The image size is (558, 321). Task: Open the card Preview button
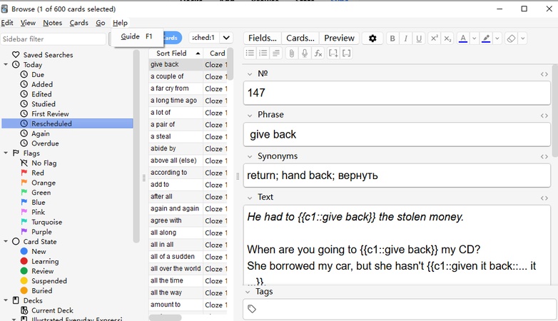(x=339, y=38)
